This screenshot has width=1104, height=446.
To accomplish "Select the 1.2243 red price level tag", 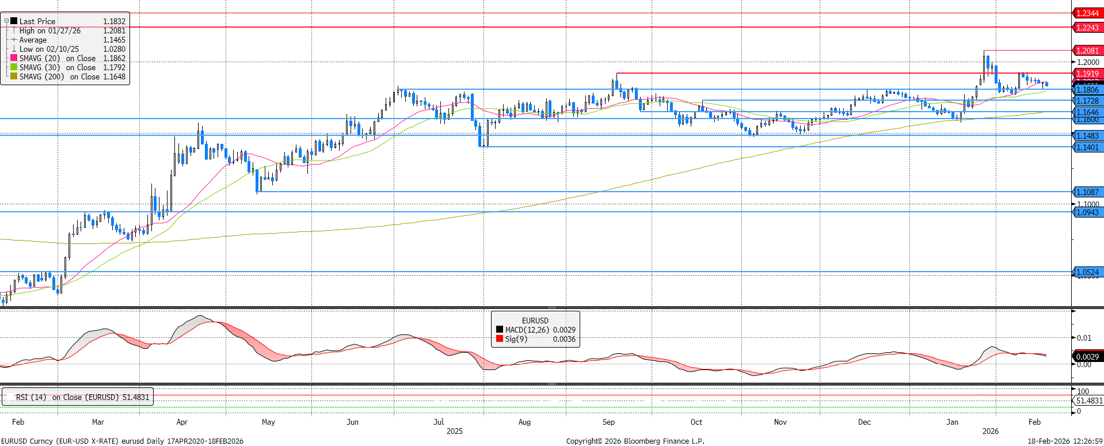I will (1087, 28).
